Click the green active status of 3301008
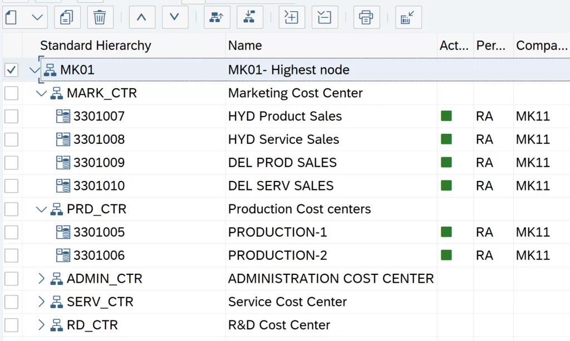The width and height of the screenshot is (570, 341). 446,139
